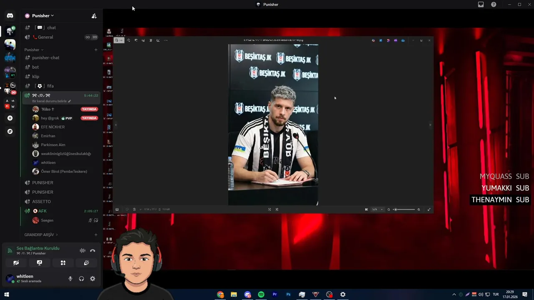Click the add a server plus icon
Image resolution: width=534 pixels, height=300 pixels.
point(10,118)
